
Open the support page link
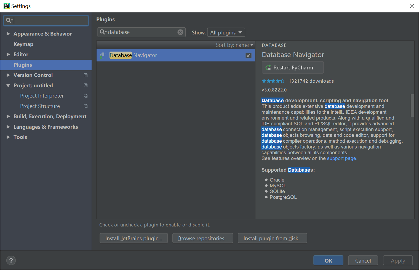tap(341, 158)
